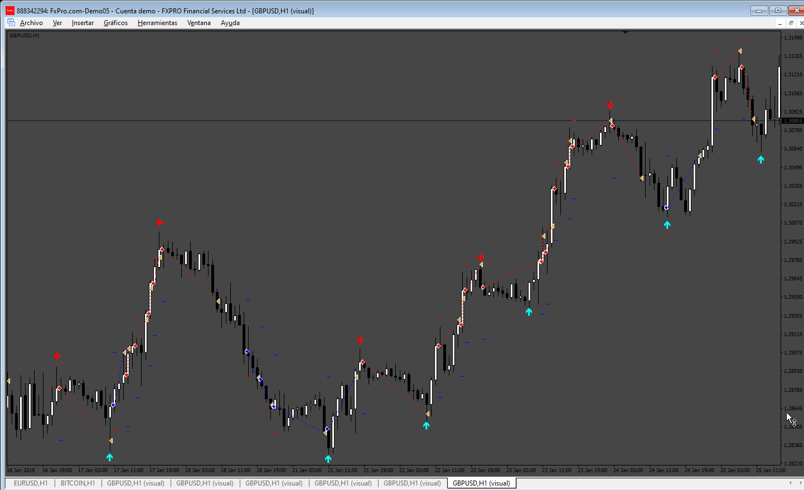The image size is (804, 490).
Task: Click price axis value 1.30070
Action: [x=793, y=223]
